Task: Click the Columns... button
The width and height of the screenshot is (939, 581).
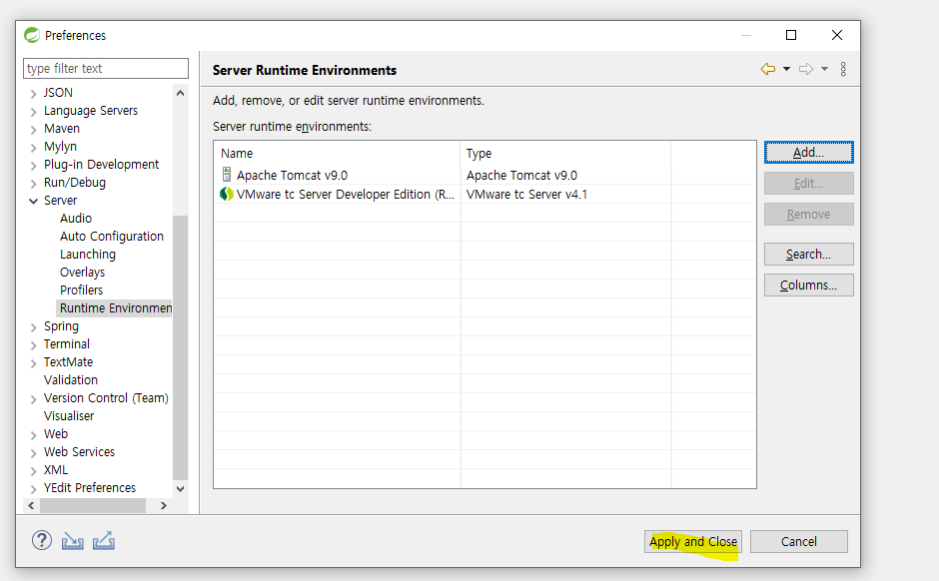Action: pyautogui.click(x=808, y=286)
